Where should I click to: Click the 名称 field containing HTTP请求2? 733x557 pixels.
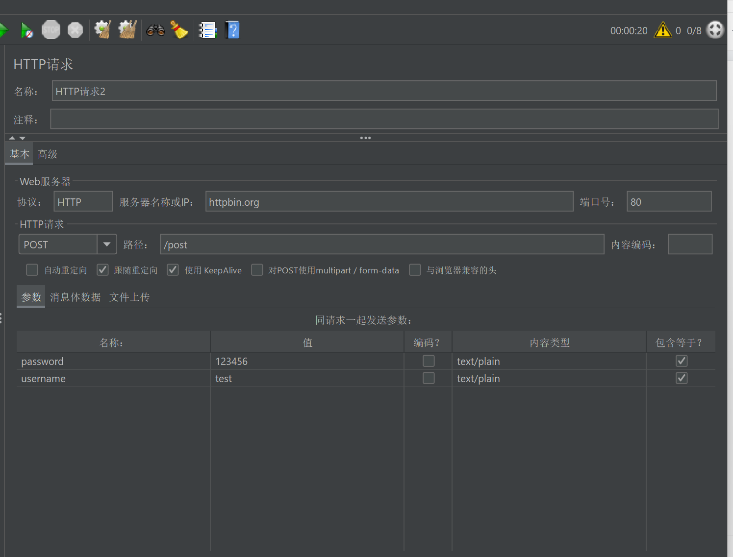coord(384,91)
